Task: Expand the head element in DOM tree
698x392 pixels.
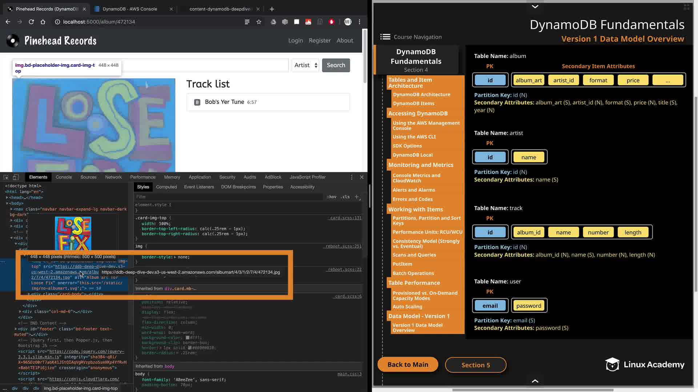Action: click(x=7, y=197)
